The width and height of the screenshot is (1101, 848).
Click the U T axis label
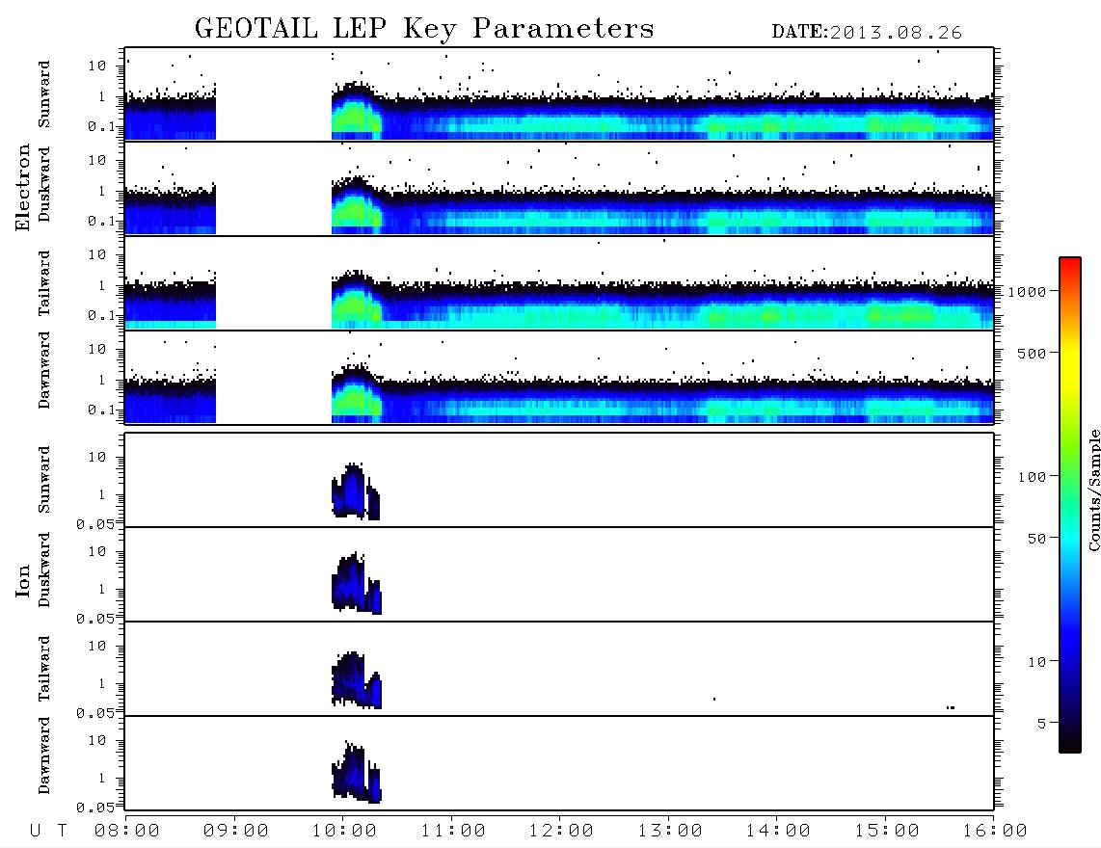coord(48,832)
